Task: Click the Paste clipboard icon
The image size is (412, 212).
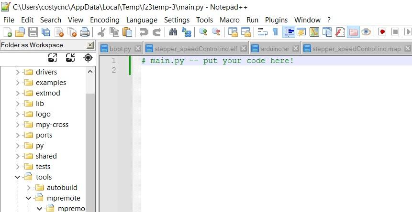Action: (x=127, y=32)
